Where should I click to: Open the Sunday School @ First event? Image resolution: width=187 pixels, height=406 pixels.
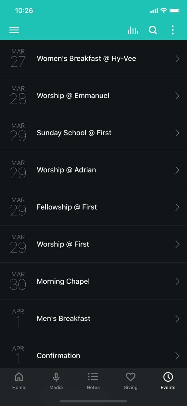tap(93, 133)
